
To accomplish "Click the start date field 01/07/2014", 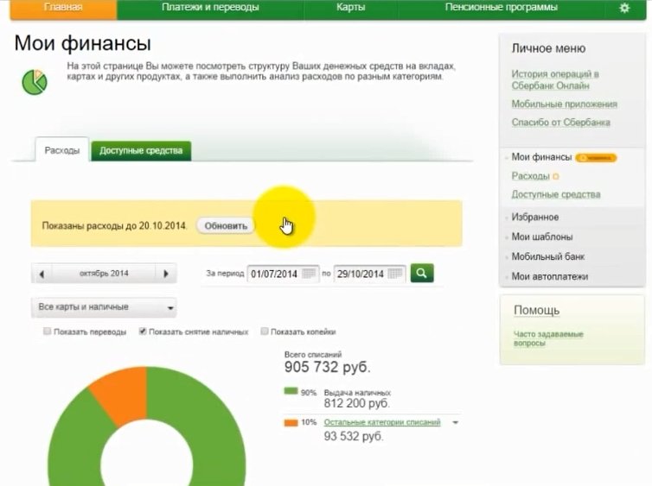I will [273, 275].
